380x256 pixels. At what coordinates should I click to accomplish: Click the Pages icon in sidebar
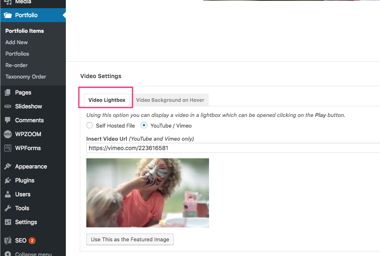(x=8, y=92)
